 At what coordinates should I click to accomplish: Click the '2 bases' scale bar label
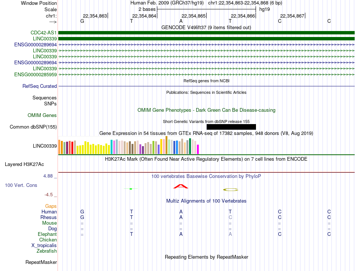(147, 9)
